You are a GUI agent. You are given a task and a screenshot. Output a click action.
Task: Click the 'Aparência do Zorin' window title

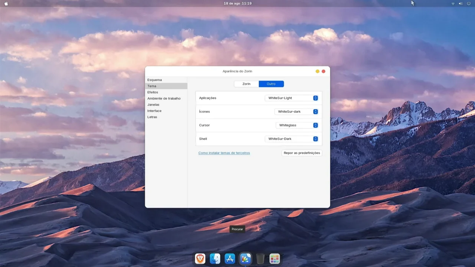pos(237,71)
